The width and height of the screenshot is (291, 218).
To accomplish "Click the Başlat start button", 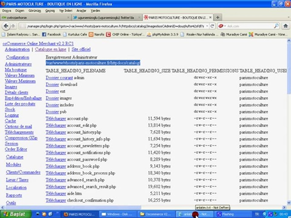I will [x=15, y=214].
